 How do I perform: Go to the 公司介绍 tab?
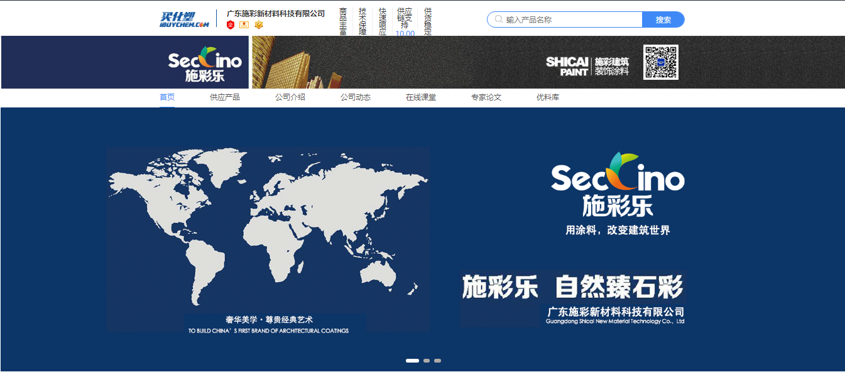pyautogui.click(x=290, y=97)
